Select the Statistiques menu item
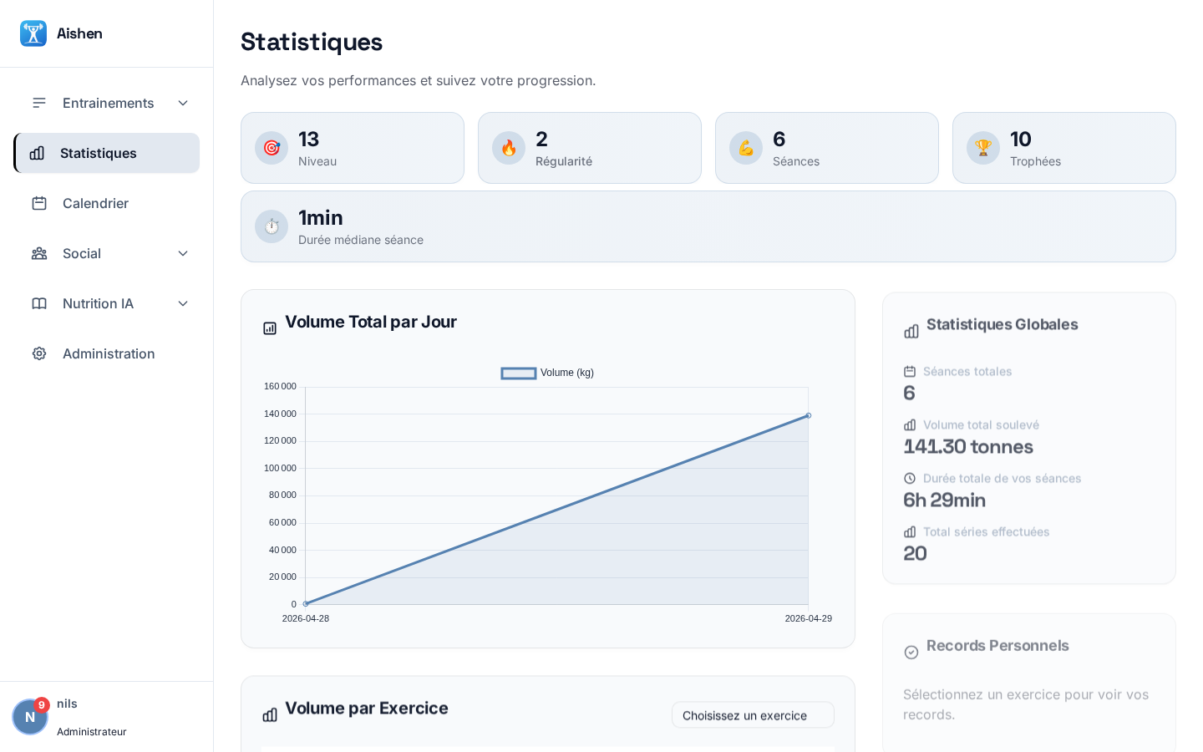This screenshot has width=1203, height=752. 107,153
